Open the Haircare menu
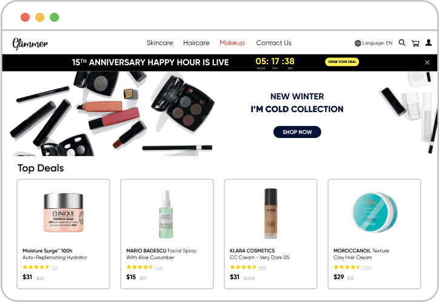 pos(196,43)
